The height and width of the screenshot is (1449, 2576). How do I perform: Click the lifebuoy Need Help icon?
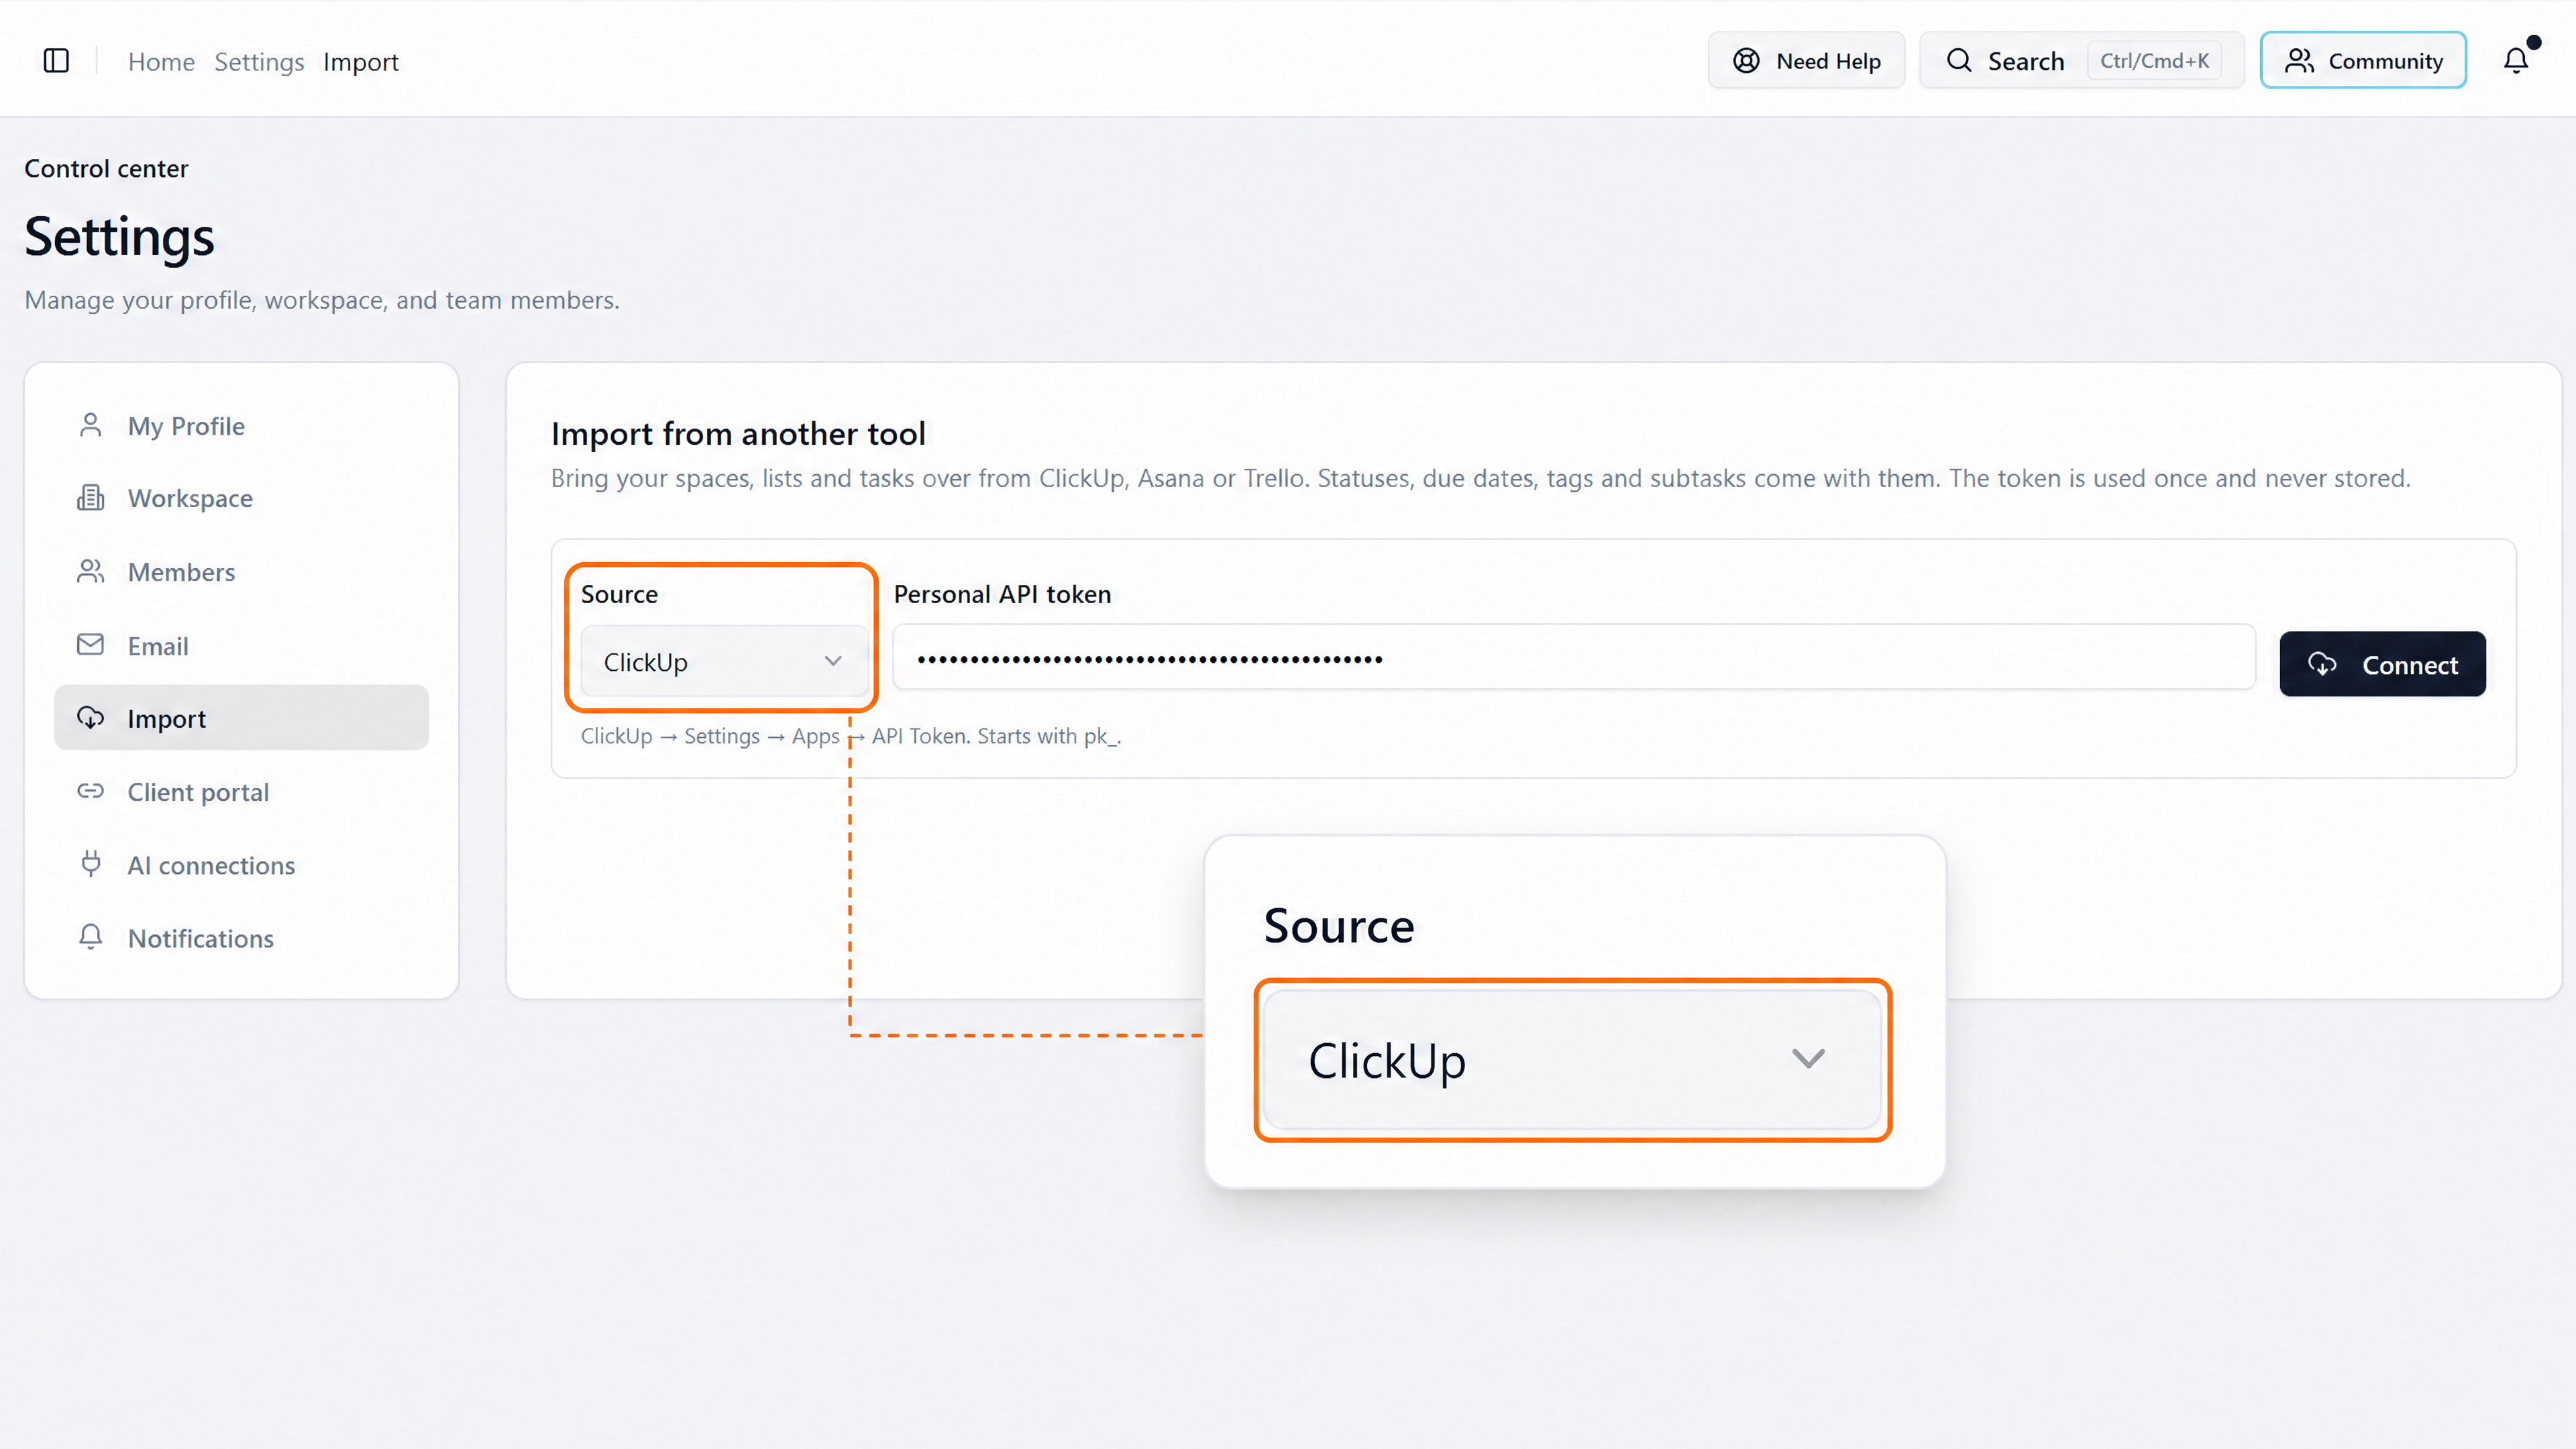(x=1746, y=61)
